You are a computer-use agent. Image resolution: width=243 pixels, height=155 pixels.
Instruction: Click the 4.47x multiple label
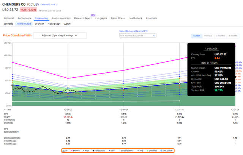pyautogui.click(x=238, y=91)
